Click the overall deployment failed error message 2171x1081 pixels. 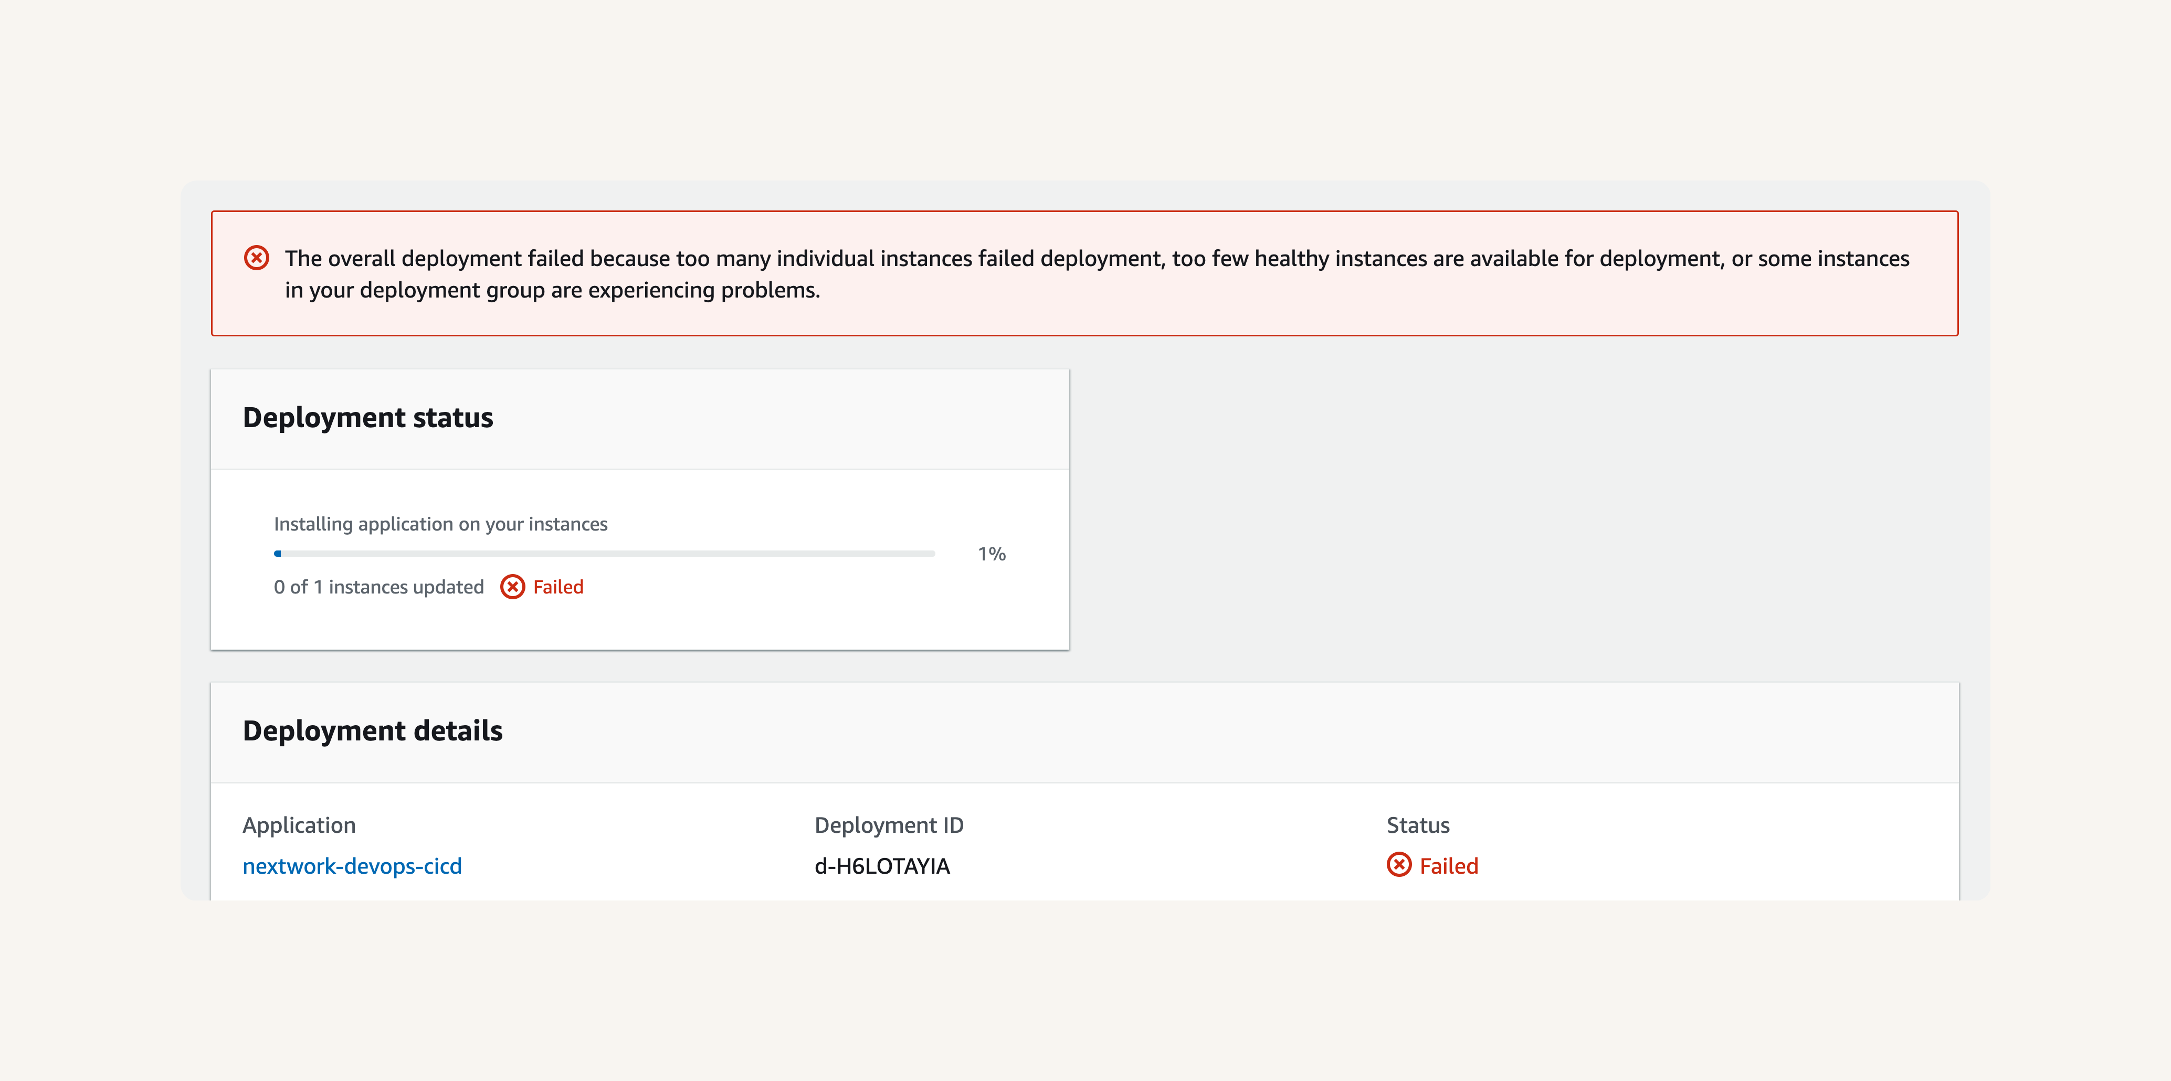click(x=1097, y=274)
